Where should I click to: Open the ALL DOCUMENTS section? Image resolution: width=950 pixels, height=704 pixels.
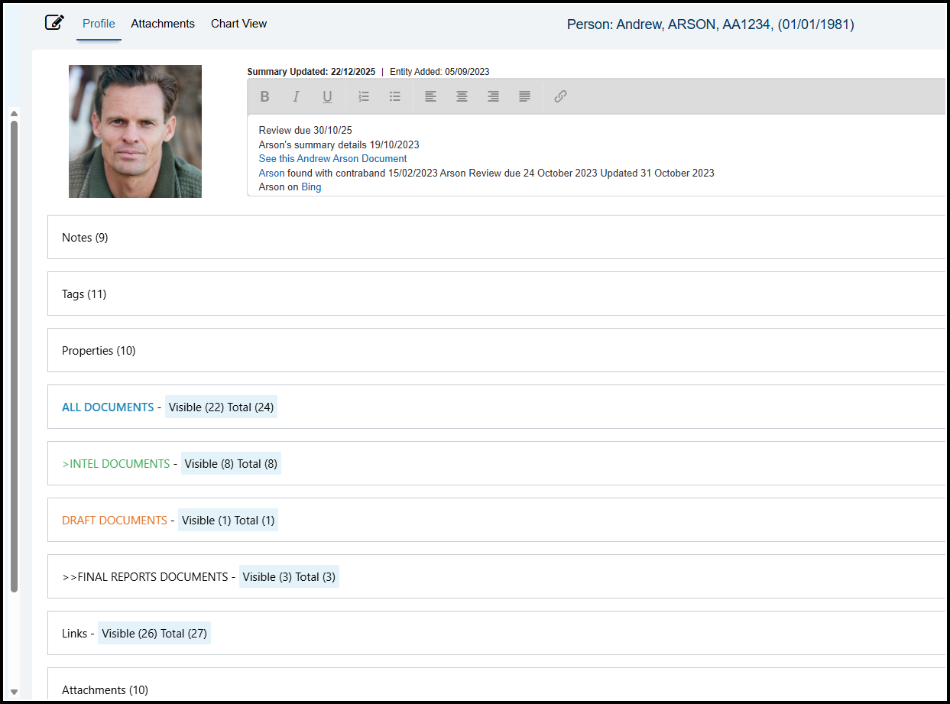tap(108, 407)
